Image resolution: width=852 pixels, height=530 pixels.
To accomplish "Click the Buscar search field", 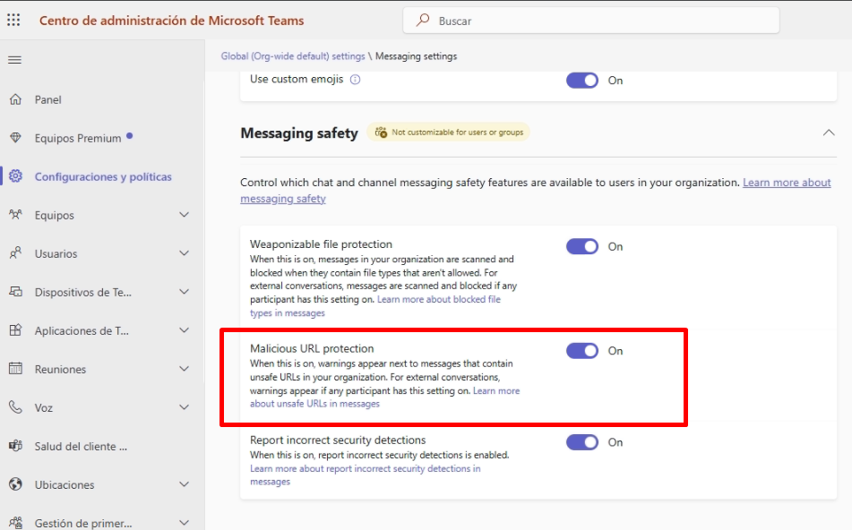I will 591,21.
